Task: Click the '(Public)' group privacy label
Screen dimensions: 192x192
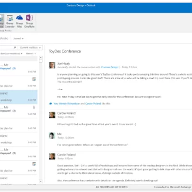Action: coord(4,38)
